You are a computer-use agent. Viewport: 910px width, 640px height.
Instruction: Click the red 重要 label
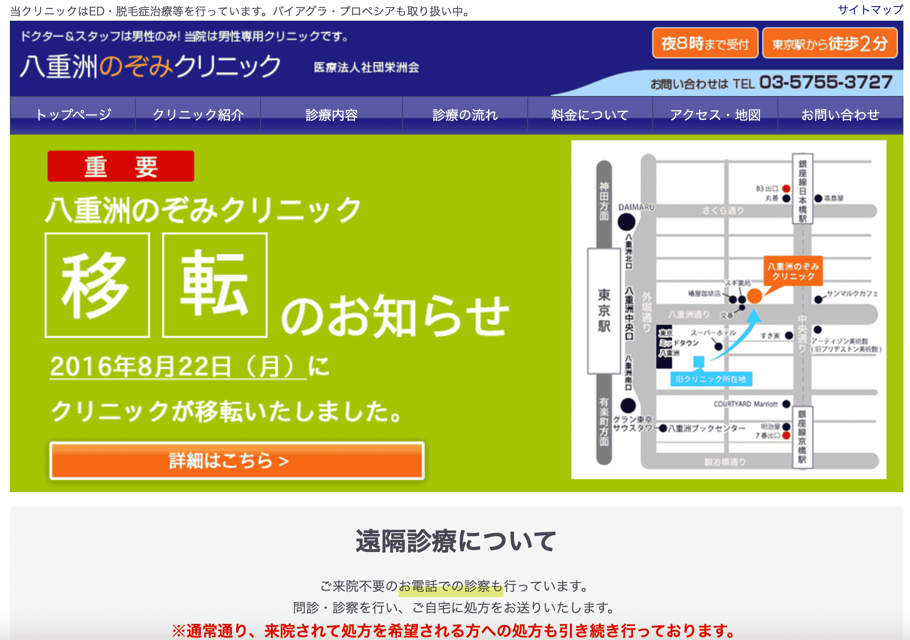coord(121,167)
